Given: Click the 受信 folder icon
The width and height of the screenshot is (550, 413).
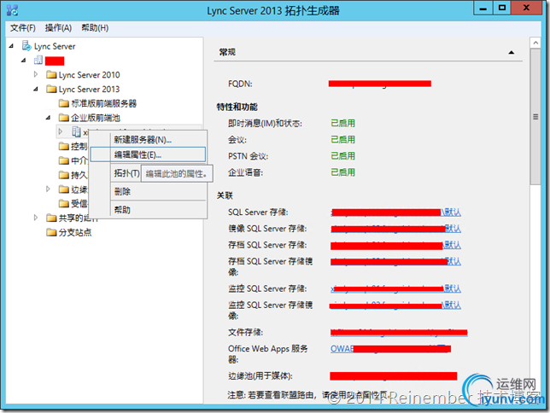Looking at the screenshot, I should tap(64, 203).
